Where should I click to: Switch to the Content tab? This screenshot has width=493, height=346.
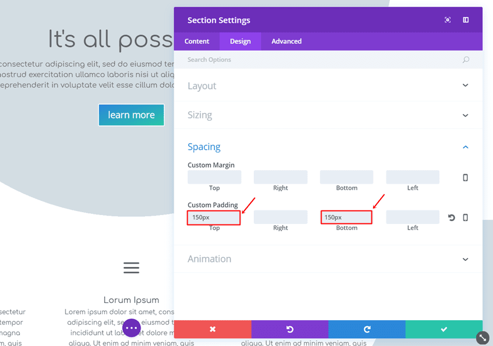coord(197,41)
